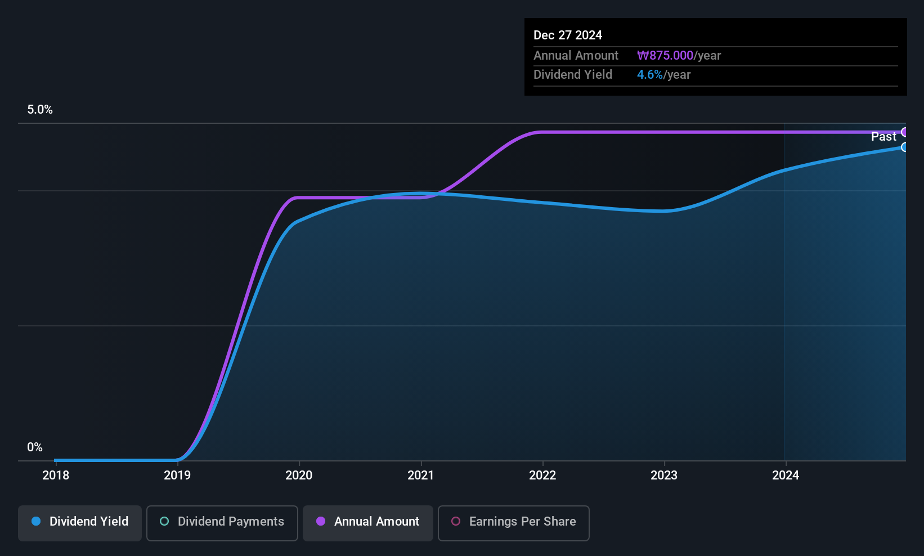Click the Dec 27 2024 tooltip date
924x556 pixels.
point(568,35)
